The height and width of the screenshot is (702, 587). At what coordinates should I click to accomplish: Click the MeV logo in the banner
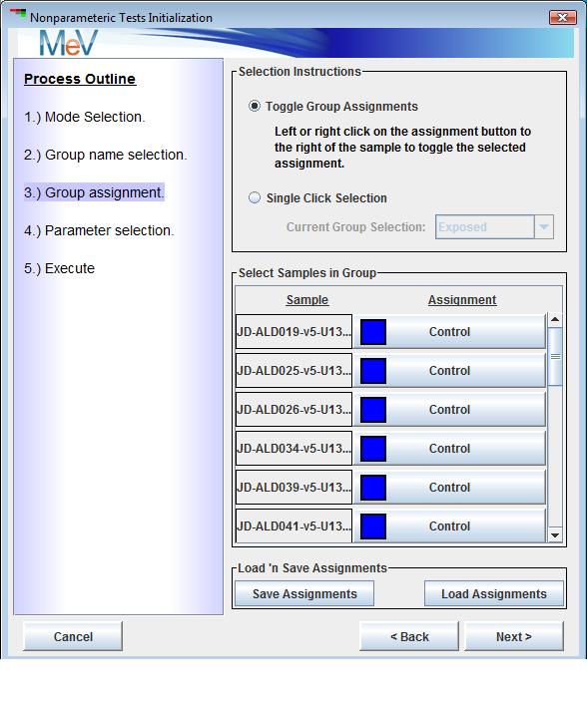pos(68,43)
